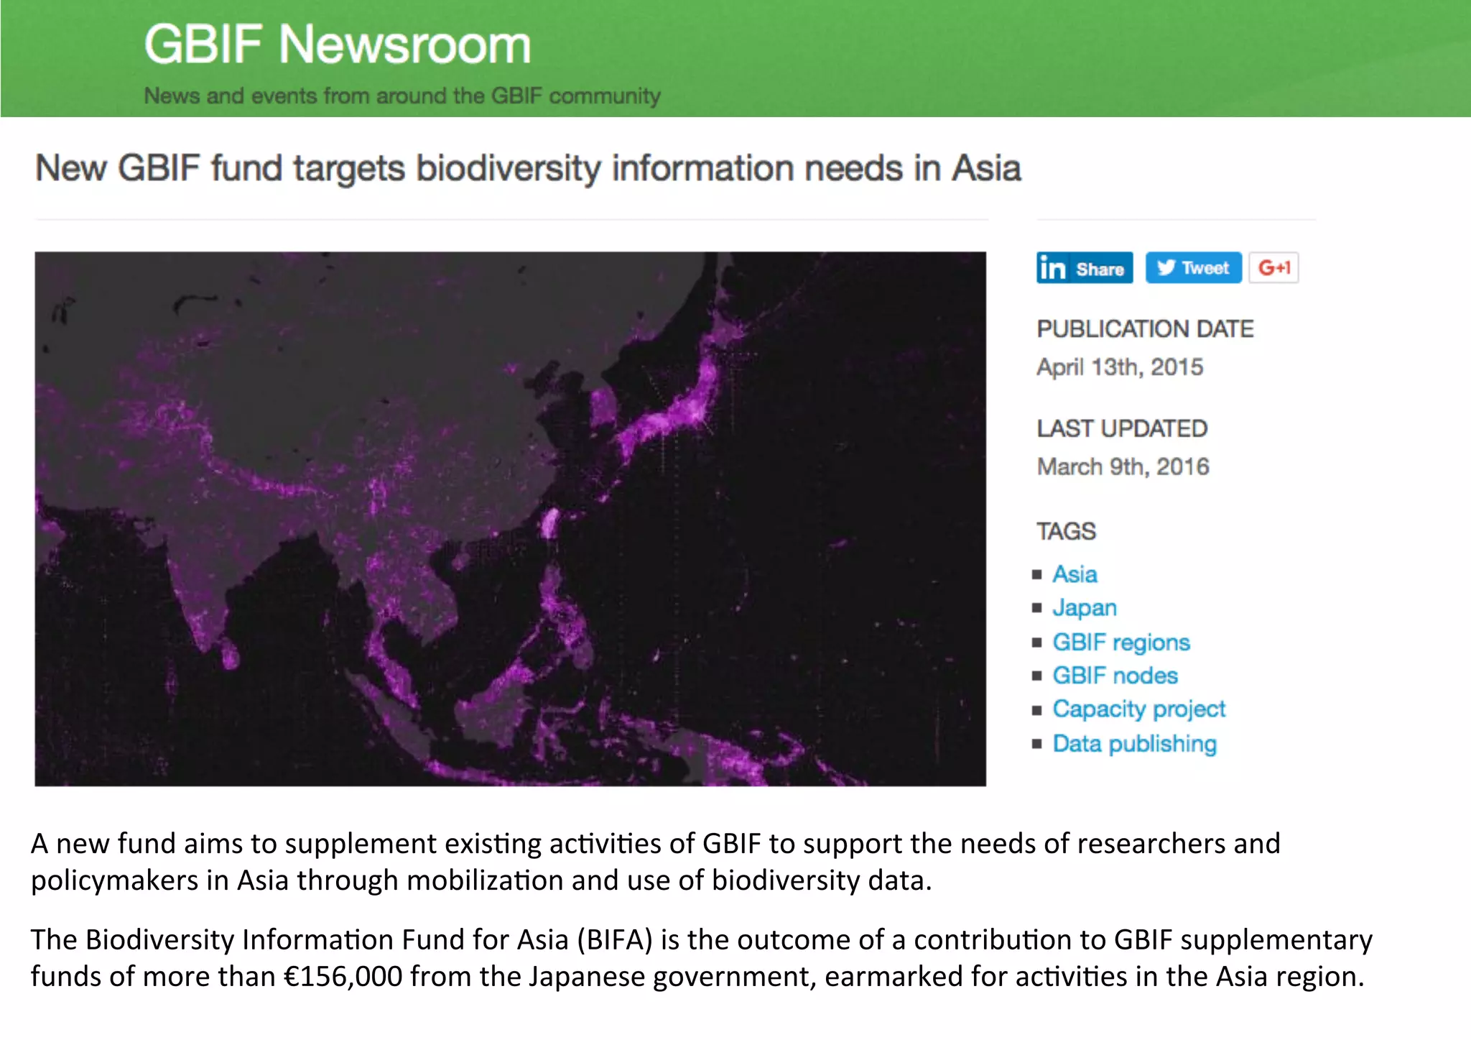
Task: Click the last updated date March 9th, 2016
Action: click(x=1123, y=467)
